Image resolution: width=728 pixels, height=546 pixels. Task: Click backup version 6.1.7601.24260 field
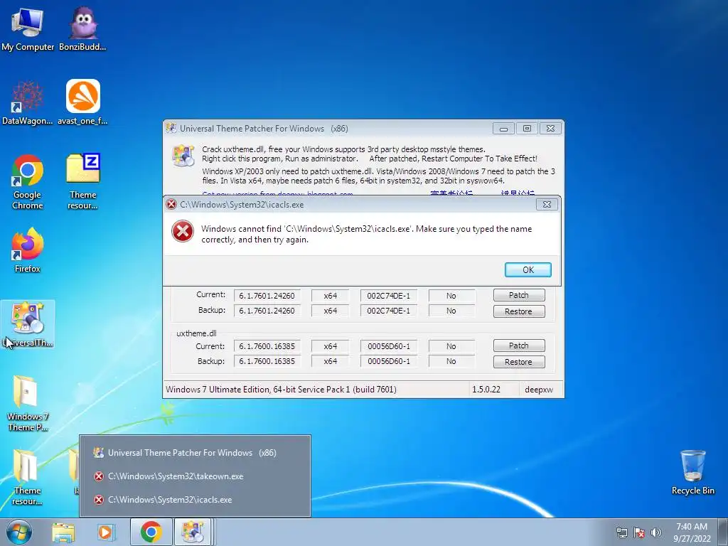[267, 311]
